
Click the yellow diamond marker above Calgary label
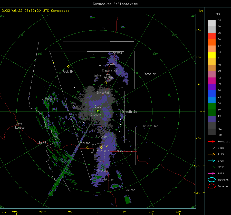[x=101, y=147]
